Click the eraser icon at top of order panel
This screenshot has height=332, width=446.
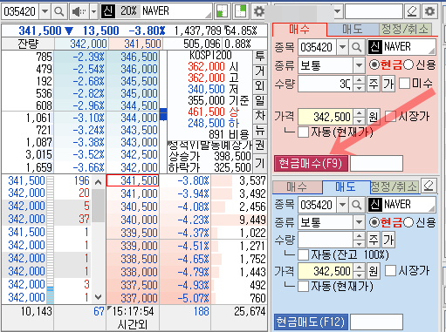coord(412,11)
